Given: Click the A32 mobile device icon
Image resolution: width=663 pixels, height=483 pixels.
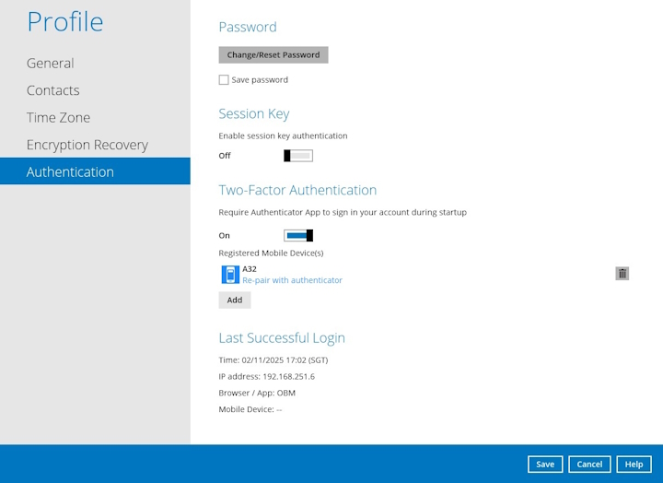Looking at the screenshot, I should point(230,275).
